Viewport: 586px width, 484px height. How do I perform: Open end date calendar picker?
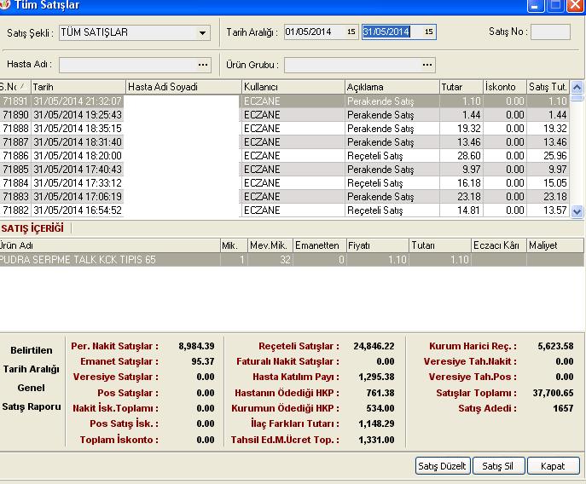point(428,32)
